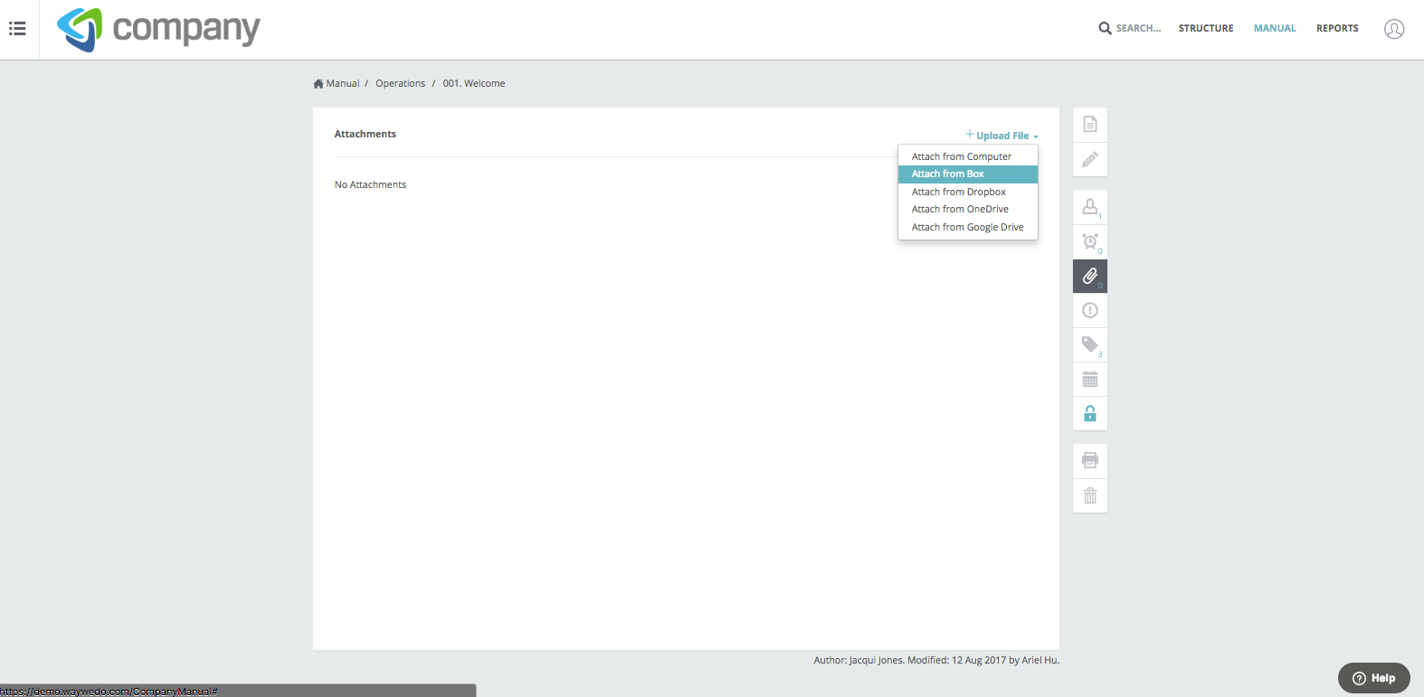Screen dimensions: 1424x697
Task: Toggle the padlock lock icon
Action: point(1090,414)
